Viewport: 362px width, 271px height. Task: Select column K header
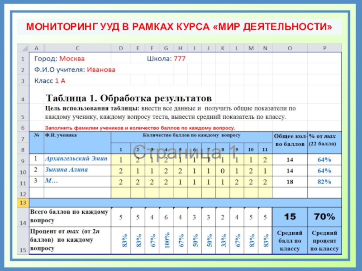[223, 48]
